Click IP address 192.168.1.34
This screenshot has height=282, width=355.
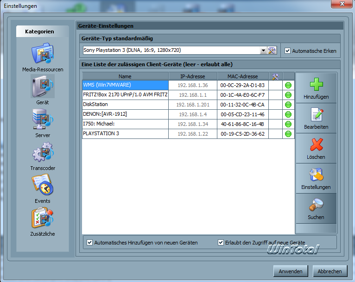click(193, 124)
